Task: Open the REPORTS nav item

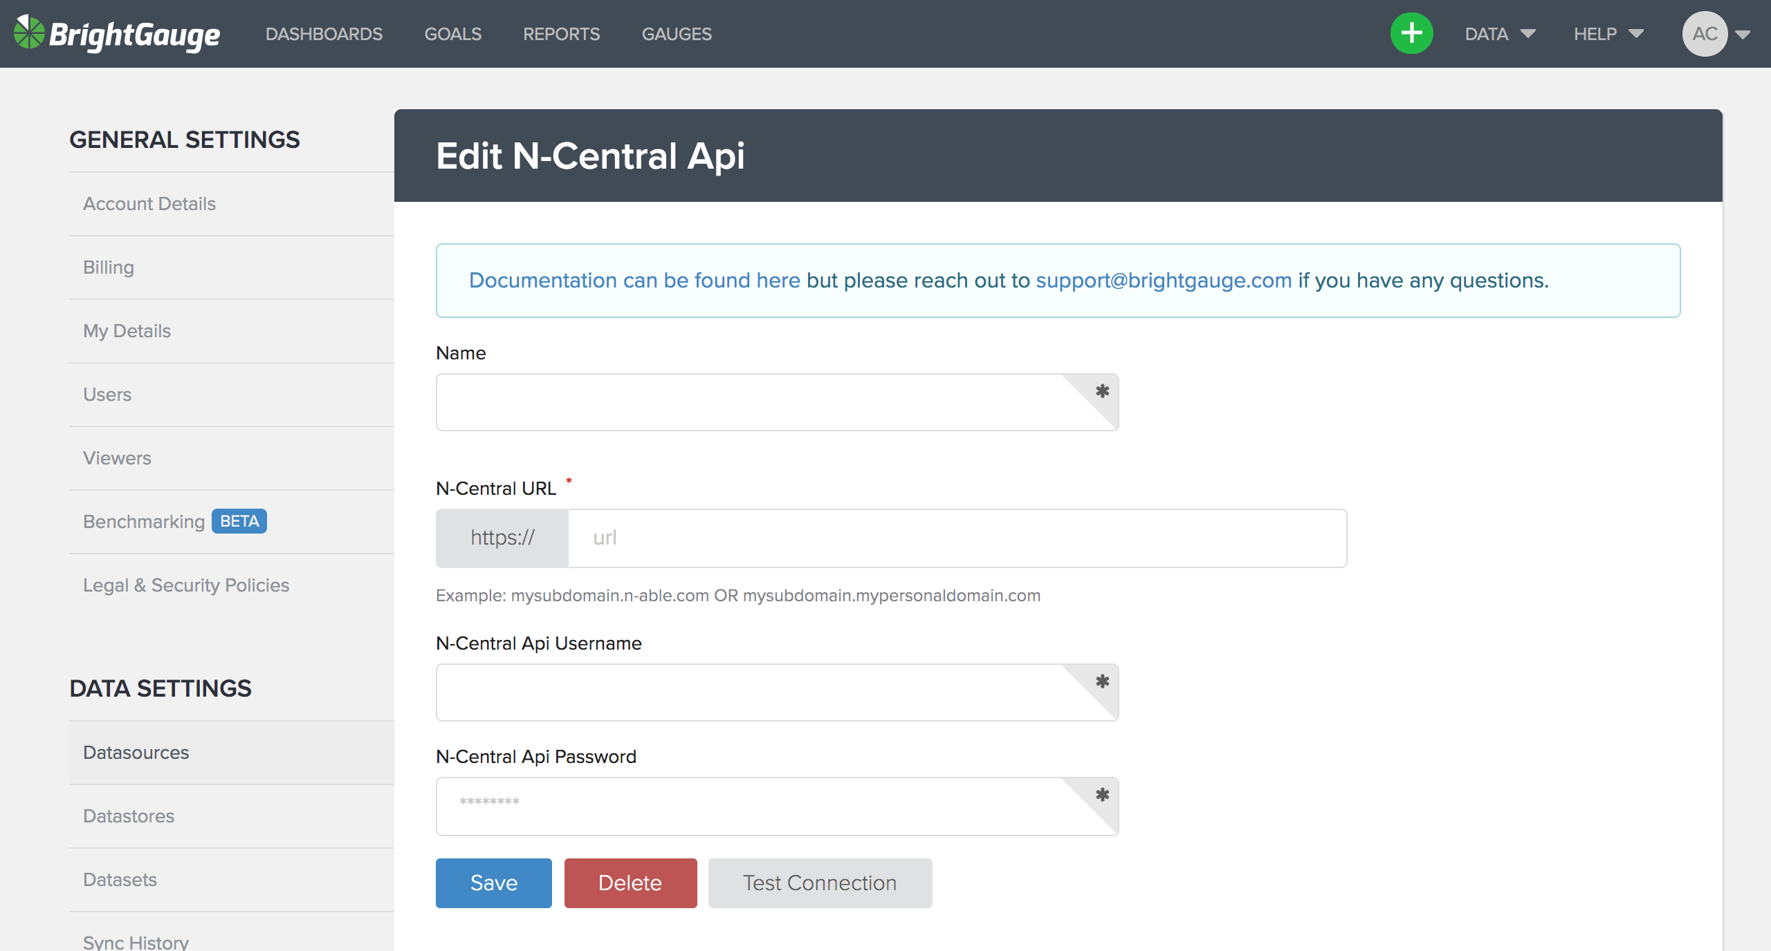Action: click(x=562, y=34)
